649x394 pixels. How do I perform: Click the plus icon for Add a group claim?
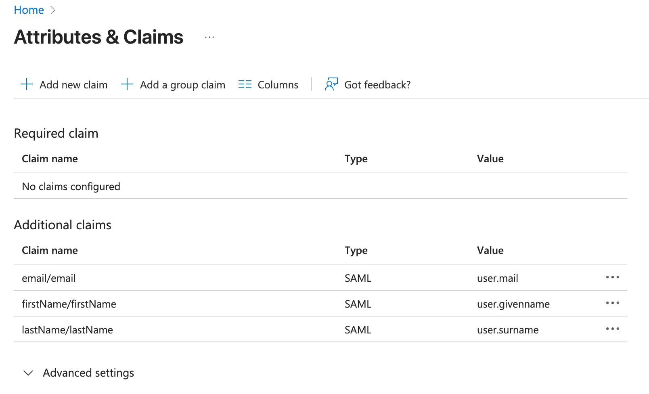(x=127, y=84)
